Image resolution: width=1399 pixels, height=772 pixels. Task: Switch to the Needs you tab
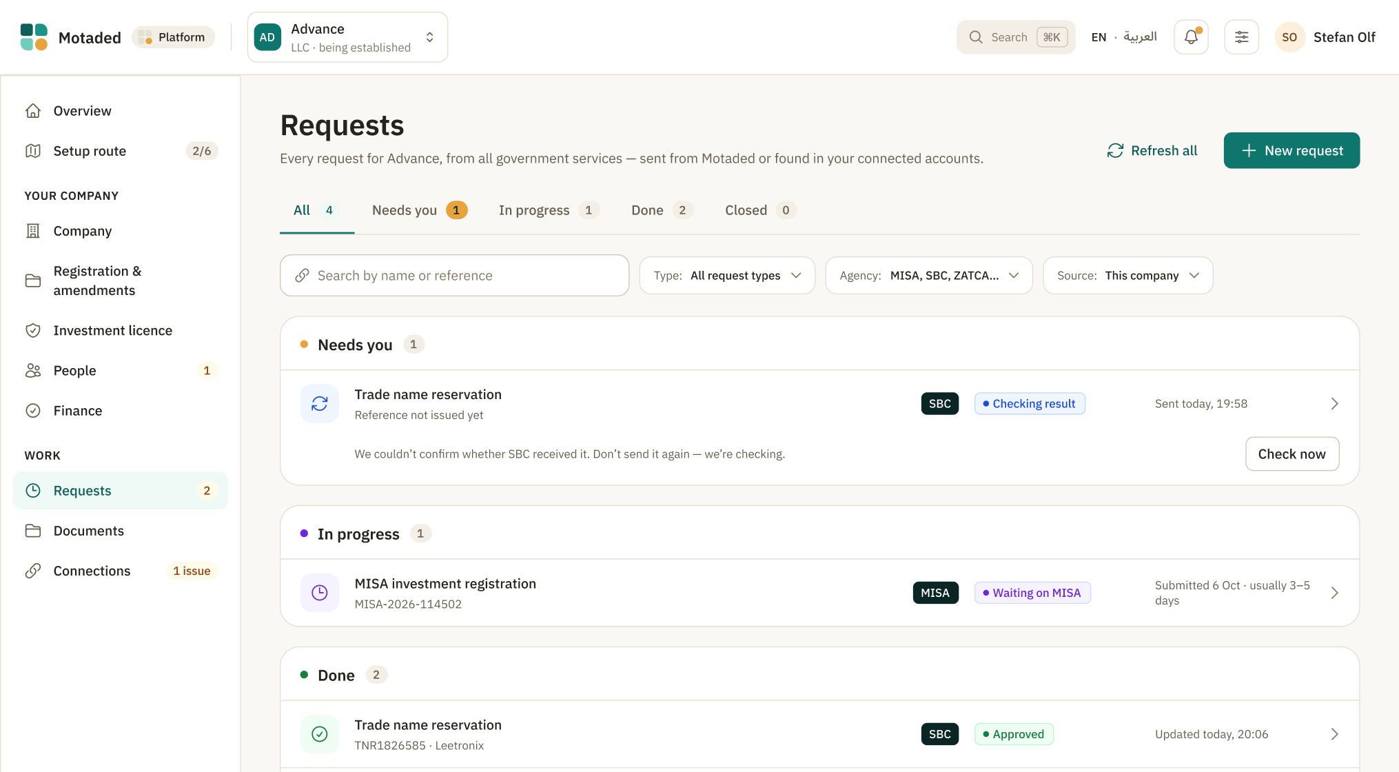420,210
